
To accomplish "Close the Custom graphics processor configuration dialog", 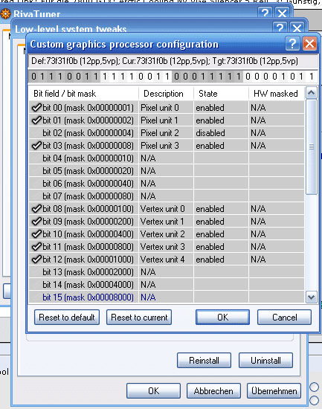I will click(x=310, y=44).
